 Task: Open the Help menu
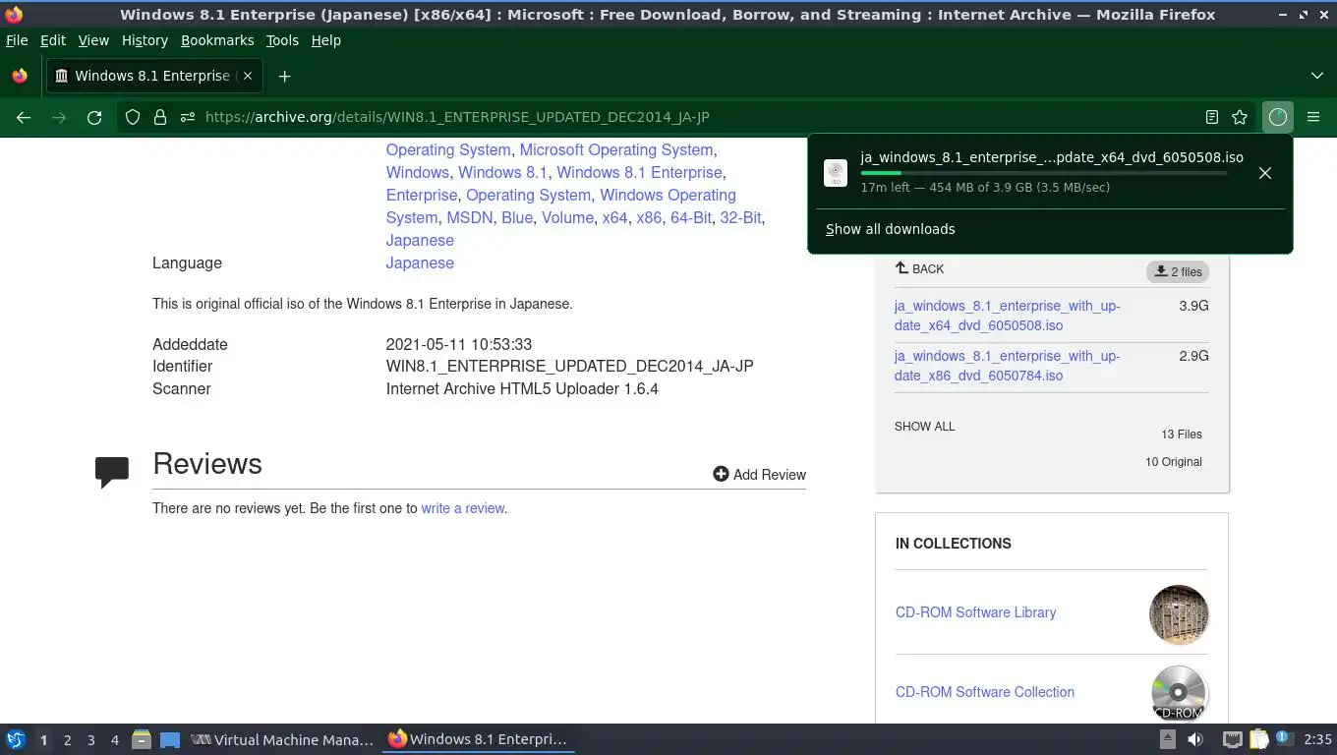326,40
